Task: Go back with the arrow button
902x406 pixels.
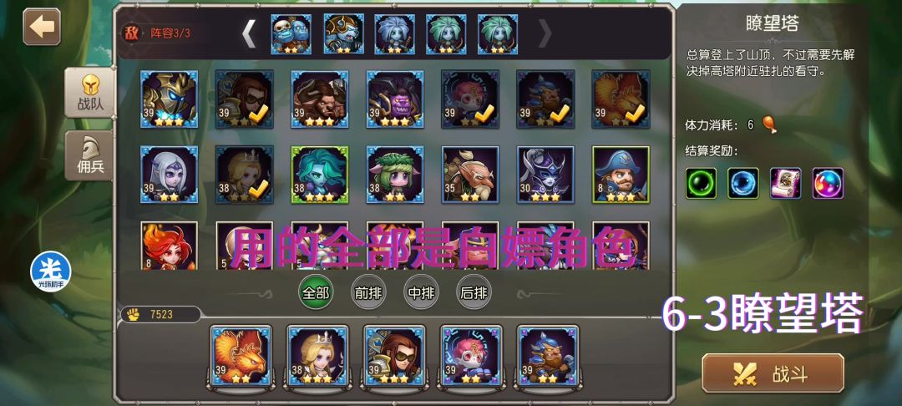Action: click(42, 27)
